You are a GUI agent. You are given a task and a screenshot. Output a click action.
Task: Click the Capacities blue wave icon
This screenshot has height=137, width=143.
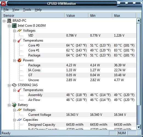(19, 120)
